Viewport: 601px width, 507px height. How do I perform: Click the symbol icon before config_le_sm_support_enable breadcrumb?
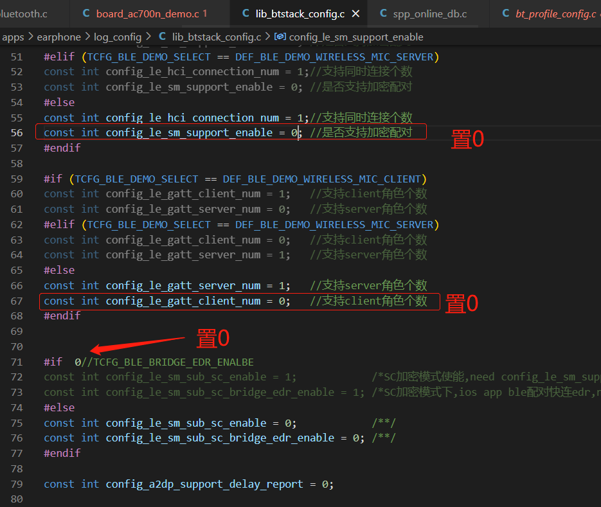[280, 37]
